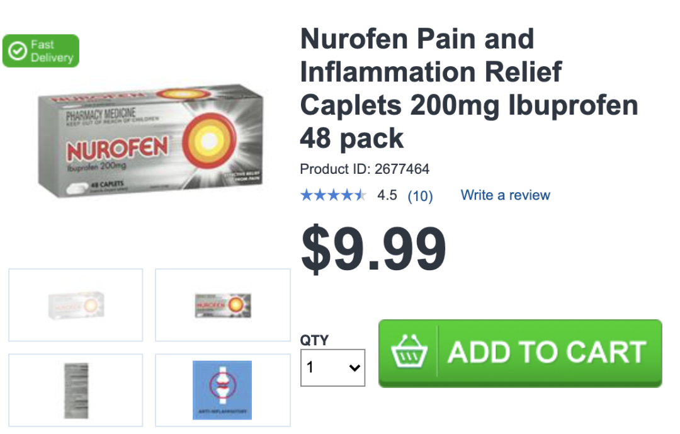Click the half-filled fifth rating star
This screenshot has width=680, height=434.
pyautogui.click(x=360, y=195)
